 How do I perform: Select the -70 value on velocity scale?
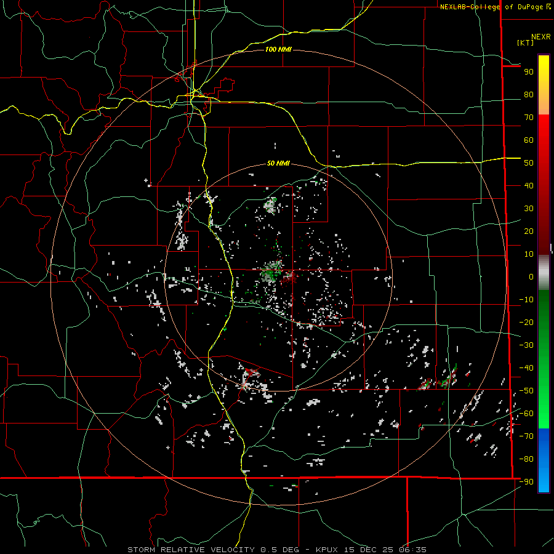[526, 436]
